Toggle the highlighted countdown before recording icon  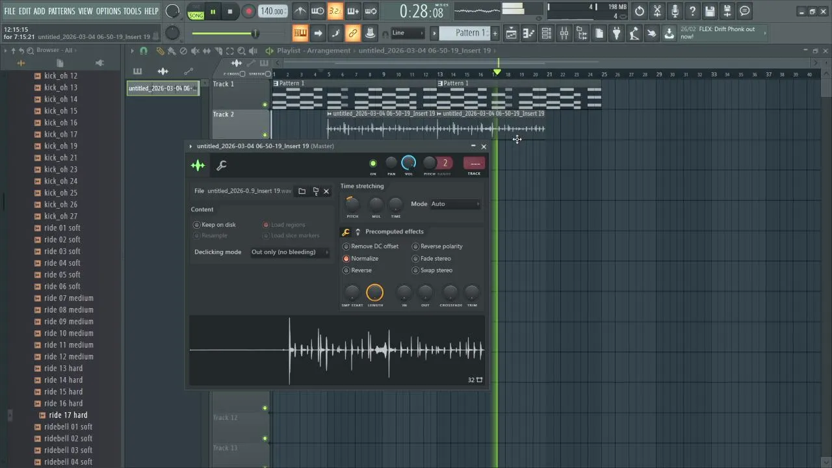(335, 11)
